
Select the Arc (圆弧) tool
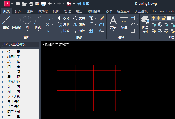(x=38, y=22)
